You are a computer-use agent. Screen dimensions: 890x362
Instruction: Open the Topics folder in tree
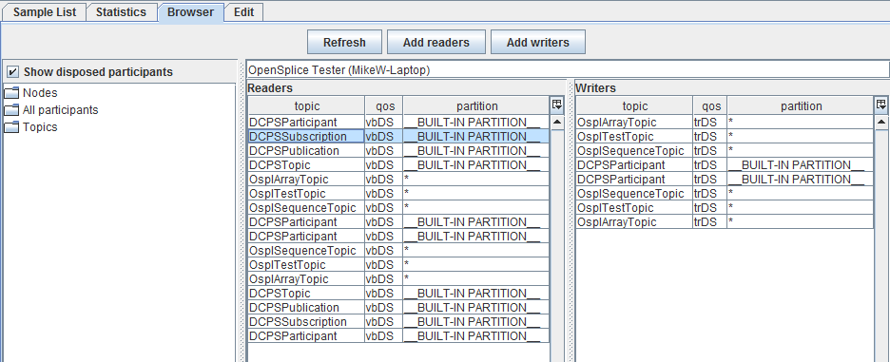[40, 126]
